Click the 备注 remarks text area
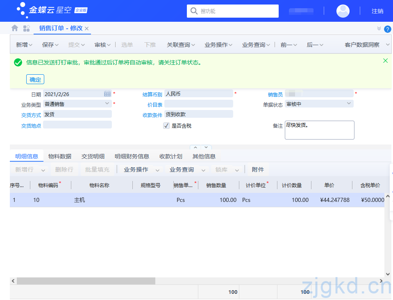 (x=319, y=130)
